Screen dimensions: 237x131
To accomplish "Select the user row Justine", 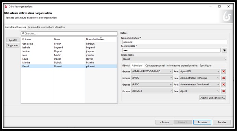I will pyautogui.click(x=69, y=51).
